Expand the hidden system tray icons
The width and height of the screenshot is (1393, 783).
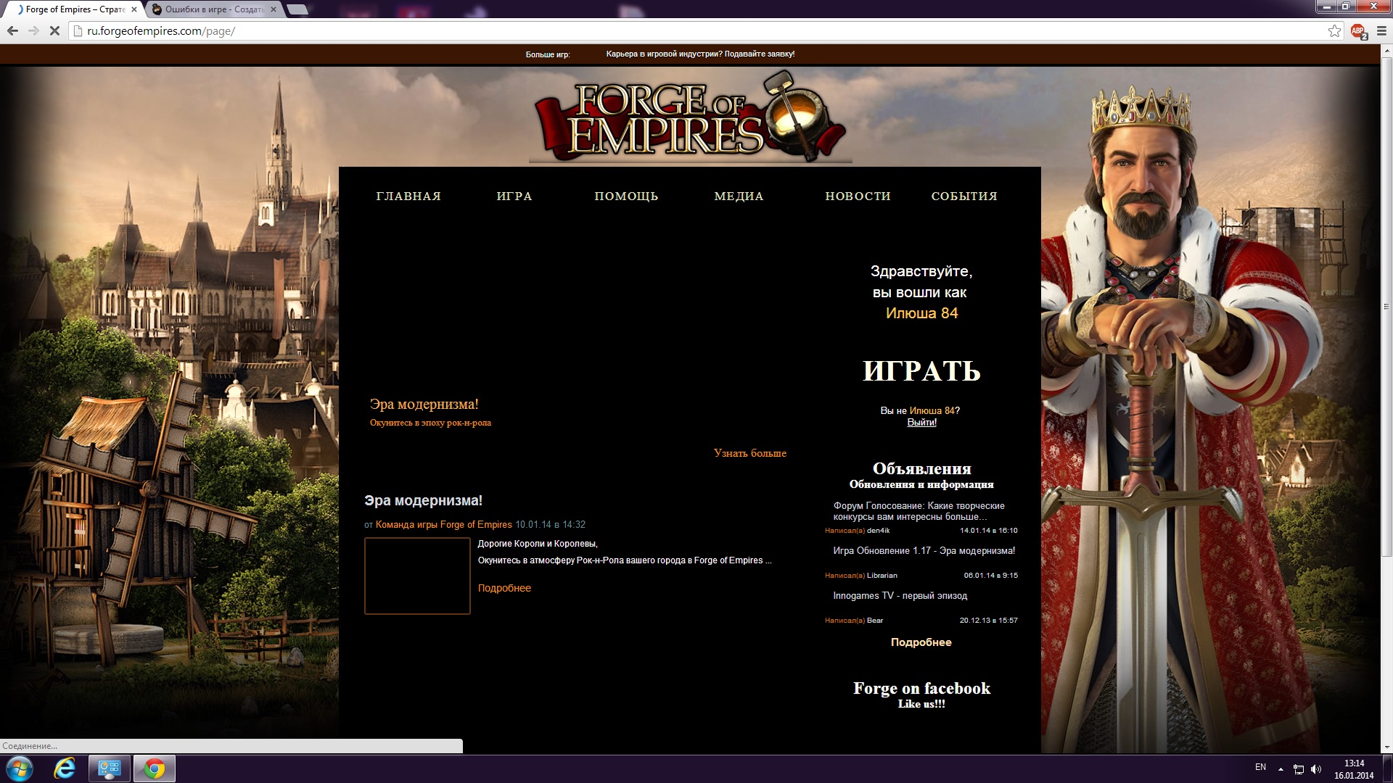tap(1281, 768)
